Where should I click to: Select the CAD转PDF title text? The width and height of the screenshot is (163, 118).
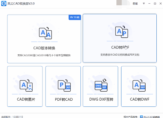point(120,47)
